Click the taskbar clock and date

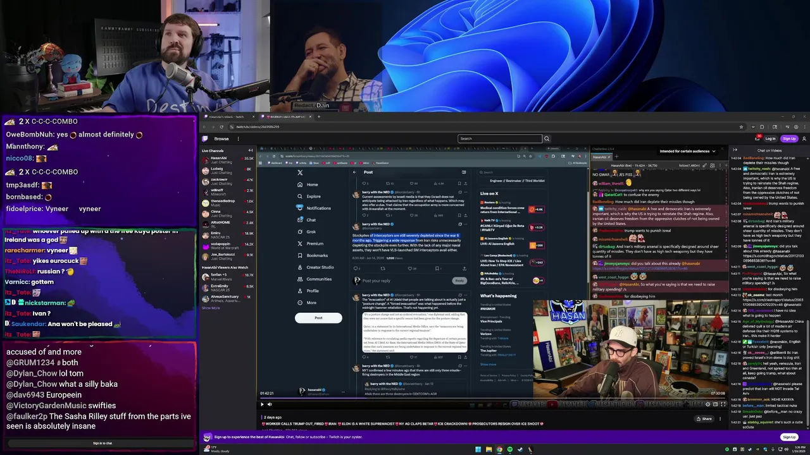[x=797, y=449]
